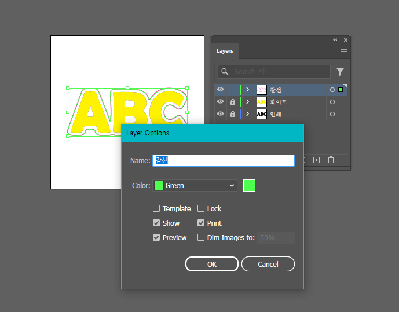The width and height of the screenshot is (399, 312).
Task: Click the top-center selection handle of ABC
Action: pyautogui.click(x=127, y=88)
